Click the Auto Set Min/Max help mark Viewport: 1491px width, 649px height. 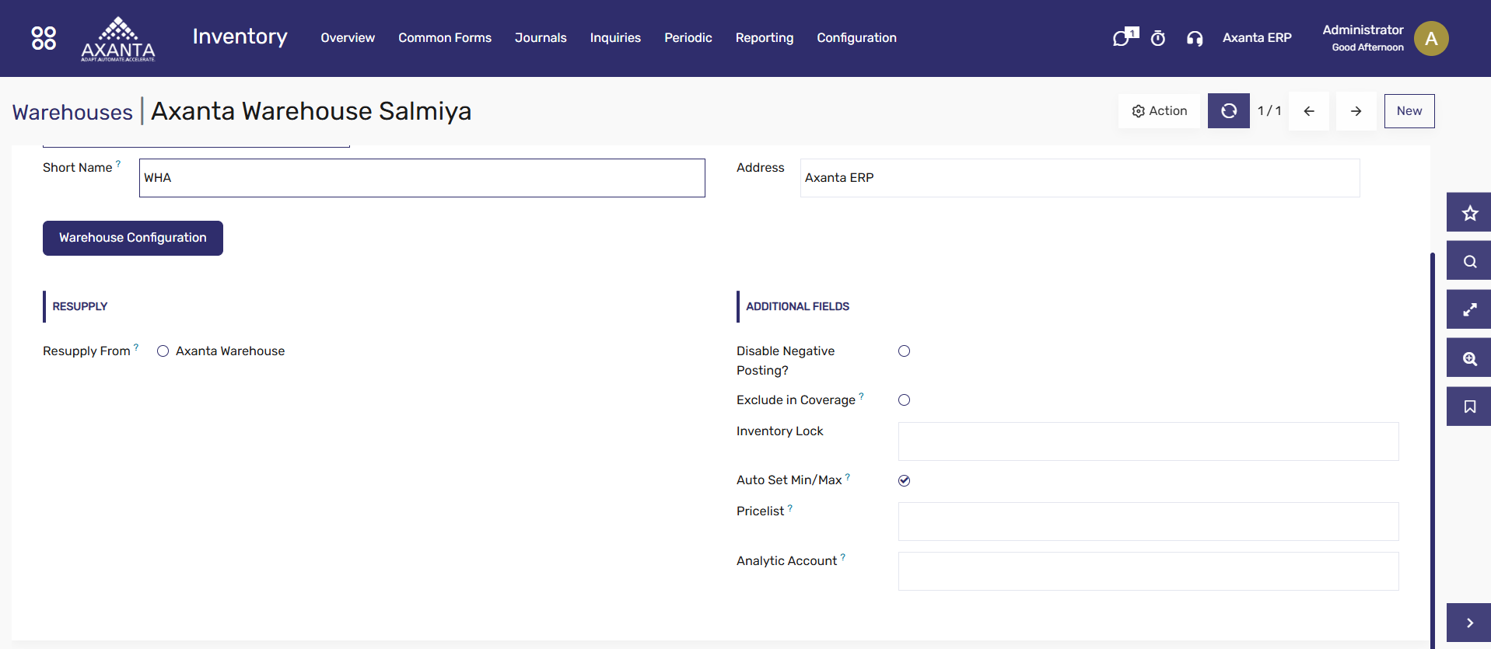(848, 476)
